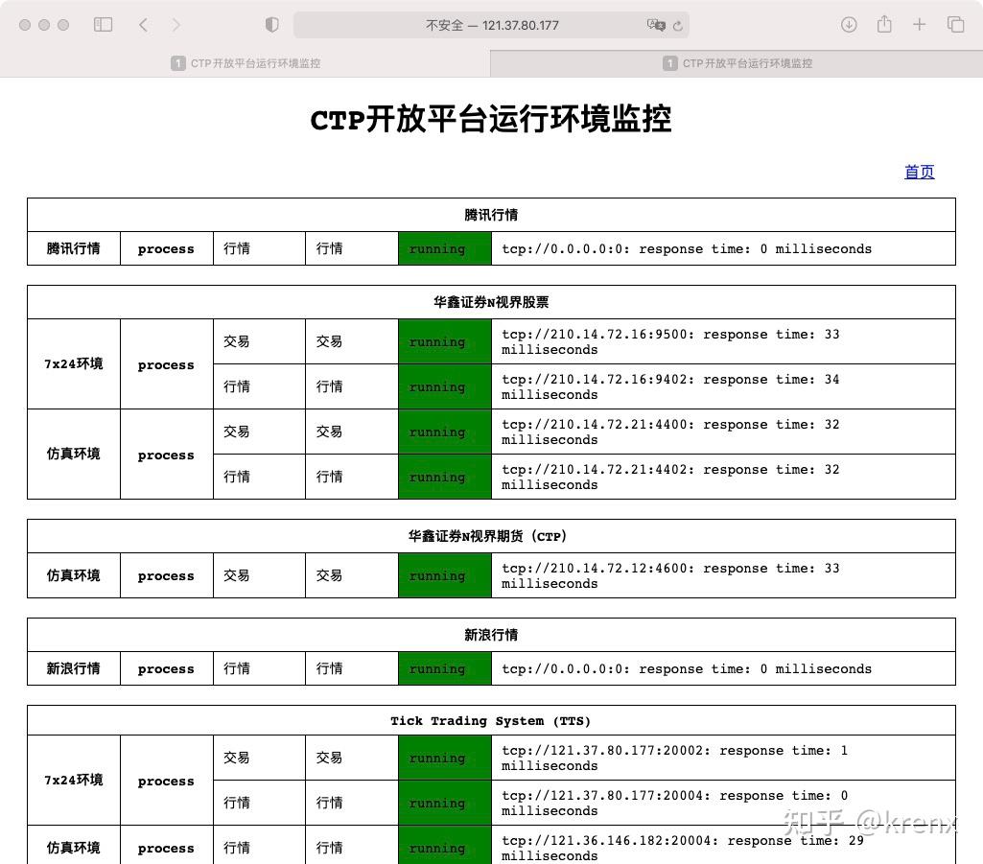The width and height of the screenshot is (983, 864).
Task: Click the 新浪行情 row label cell
Action: pos(74,668)
